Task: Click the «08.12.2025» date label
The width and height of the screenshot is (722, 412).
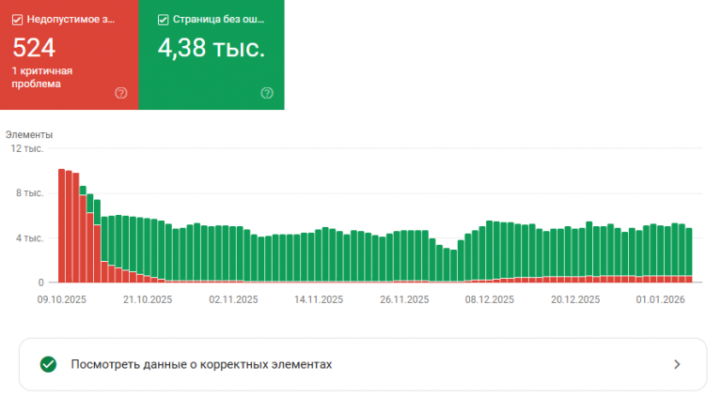Action: pyautogui.click(x=490, y=299)
